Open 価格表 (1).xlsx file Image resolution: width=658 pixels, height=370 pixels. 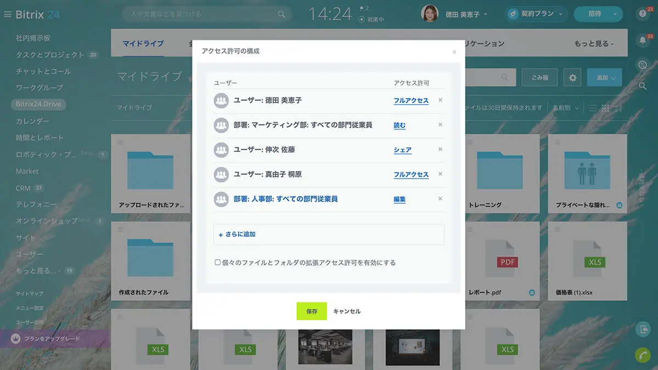(587, 261)
